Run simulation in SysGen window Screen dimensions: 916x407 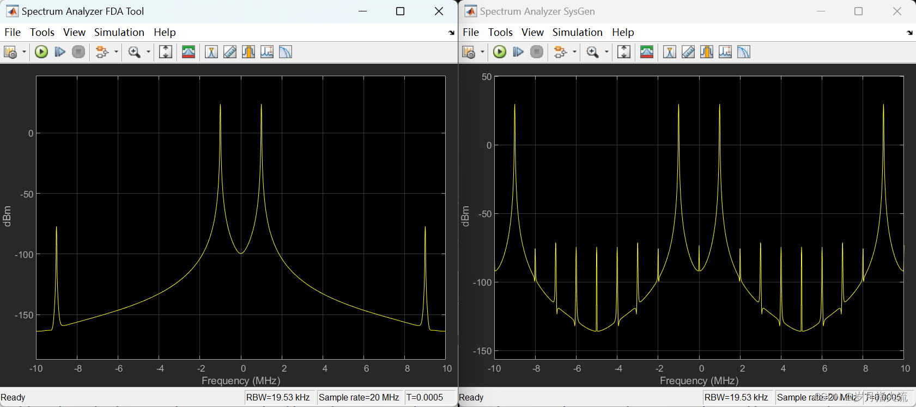pyautogui.click(x=500, y=52)
